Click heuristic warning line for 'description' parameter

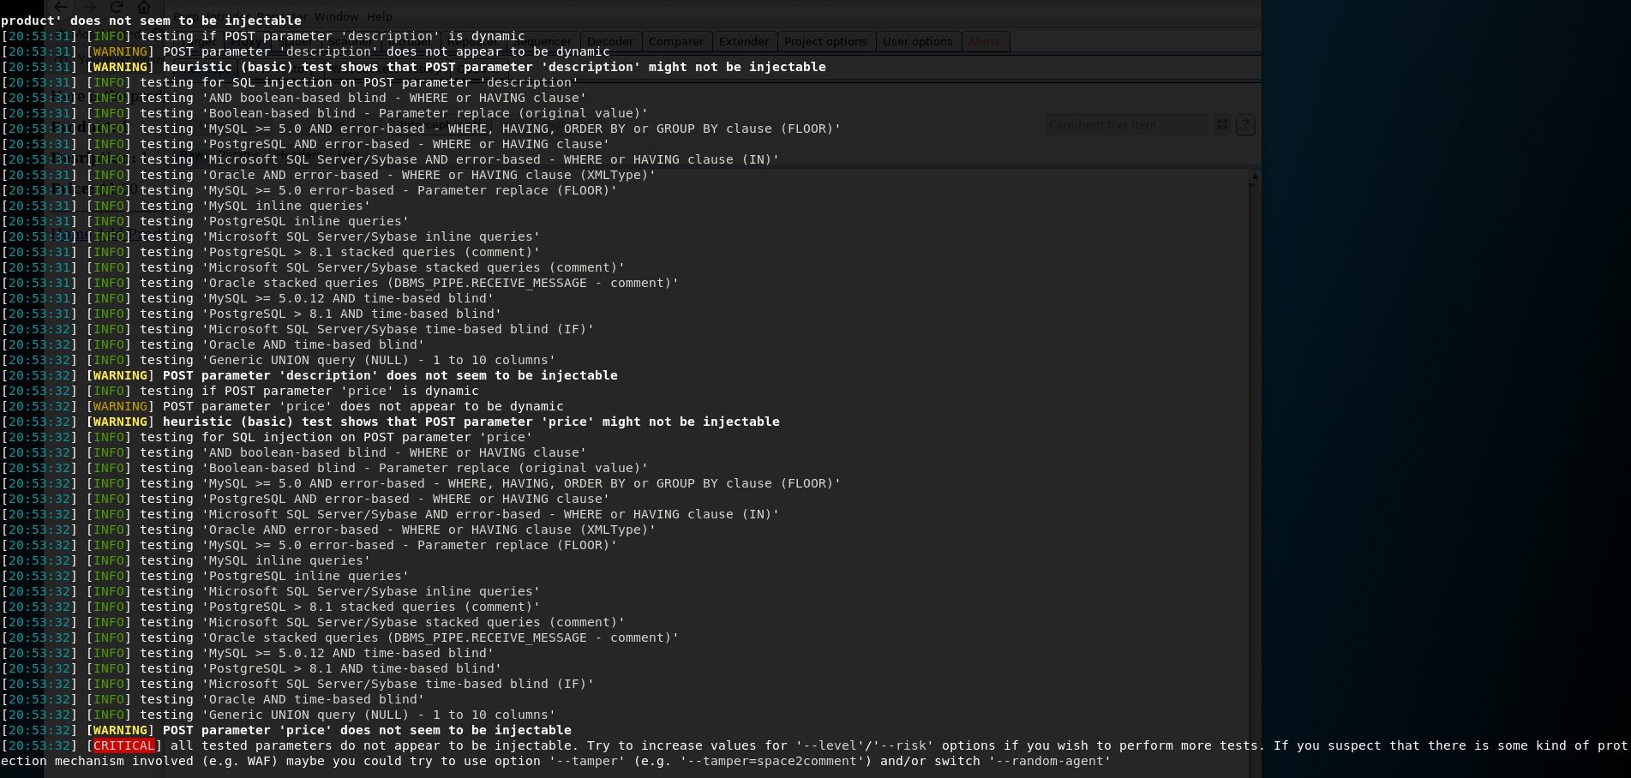(x=495, y=67)
